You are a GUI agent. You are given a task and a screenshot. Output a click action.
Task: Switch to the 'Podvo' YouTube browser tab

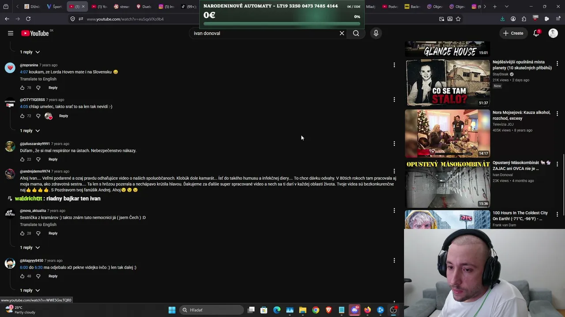click(390, 7)
